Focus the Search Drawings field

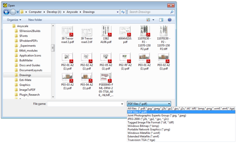(149, 12)
